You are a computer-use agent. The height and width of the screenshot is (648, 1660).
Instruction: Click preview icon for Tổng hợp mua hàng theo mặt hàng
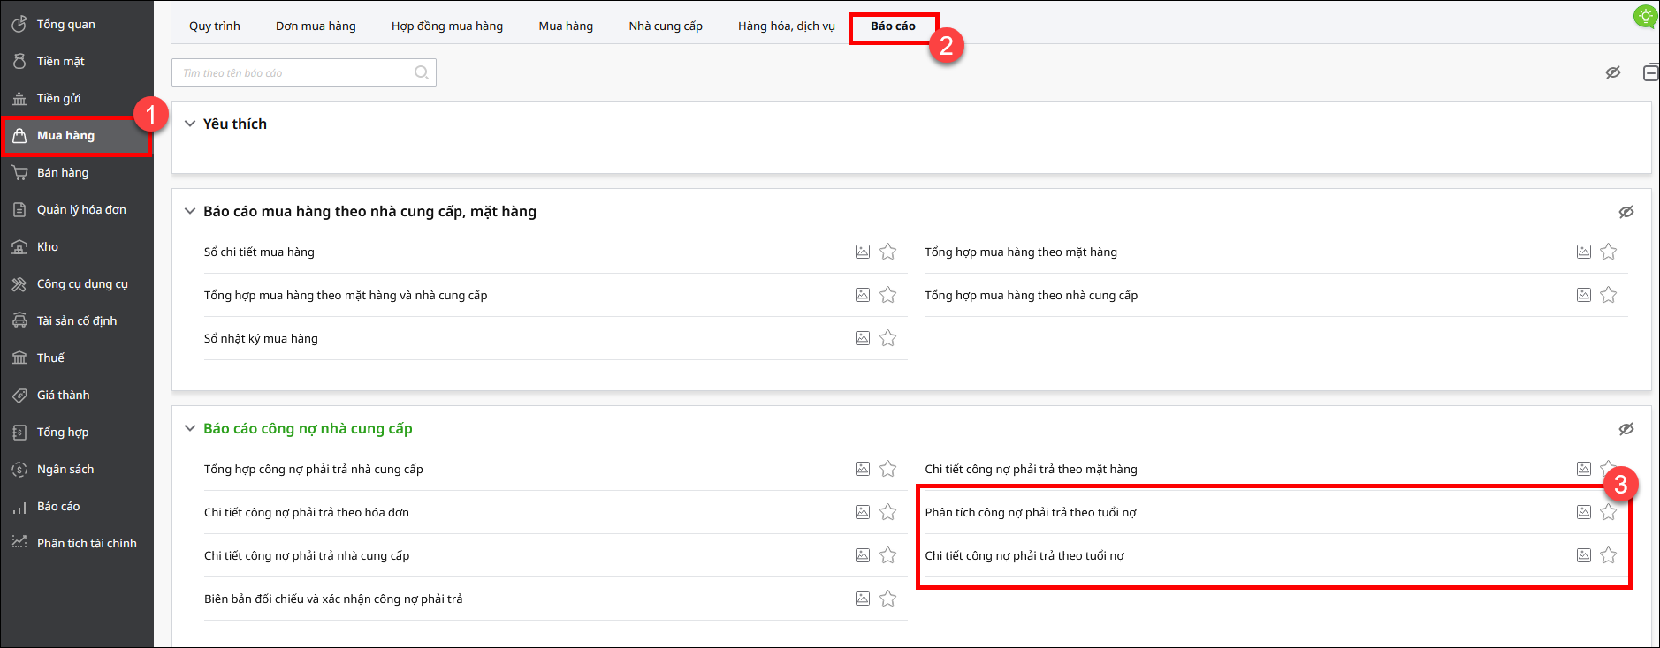1583,252
